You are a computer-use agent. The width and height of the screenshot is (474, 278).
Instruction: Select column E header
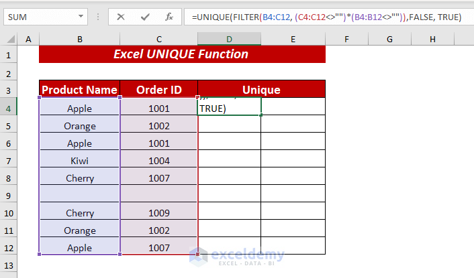[x=293, y=40]
